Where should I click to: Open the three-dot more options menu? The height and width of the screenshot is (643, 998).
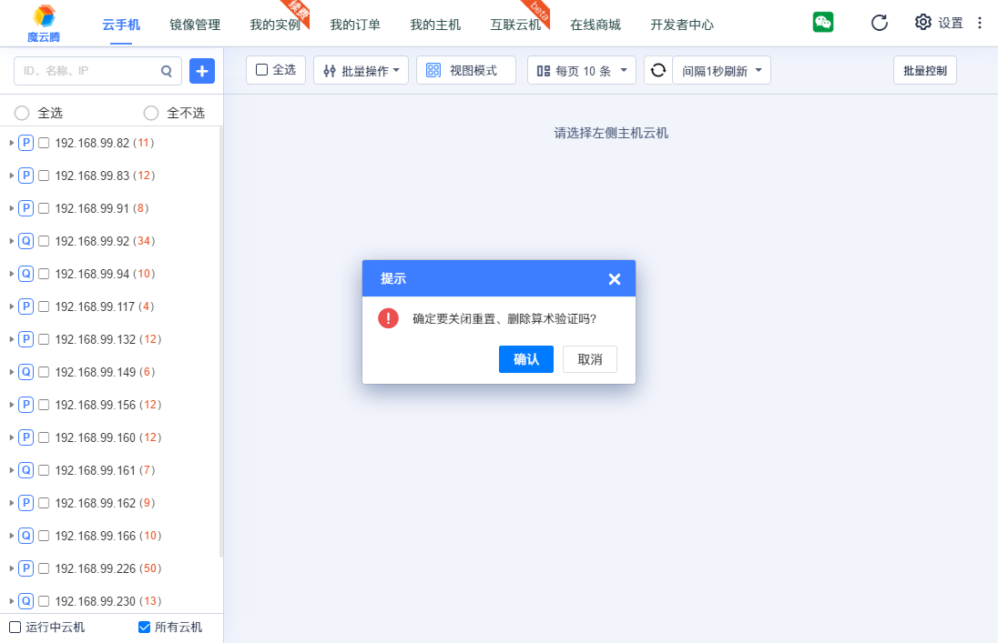[980, 23]
